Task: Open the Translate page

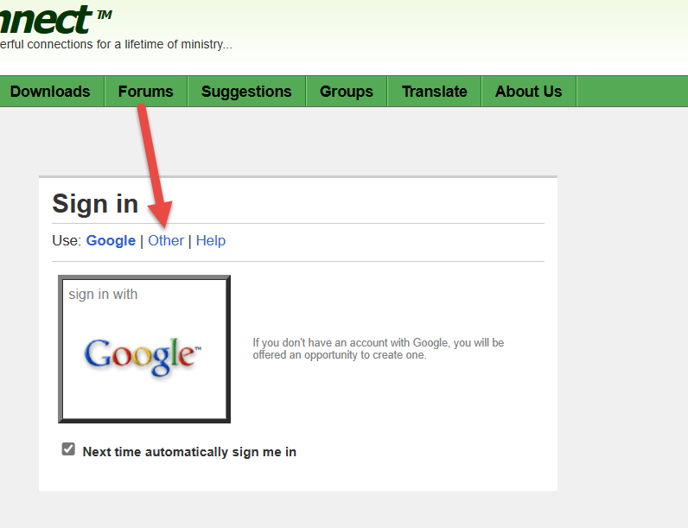Action: pos(435,92)
